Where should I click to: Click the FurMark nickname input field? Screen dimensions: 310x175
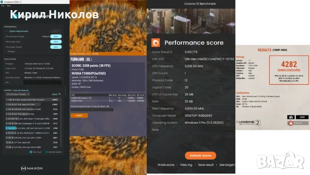tap(92, 110)
